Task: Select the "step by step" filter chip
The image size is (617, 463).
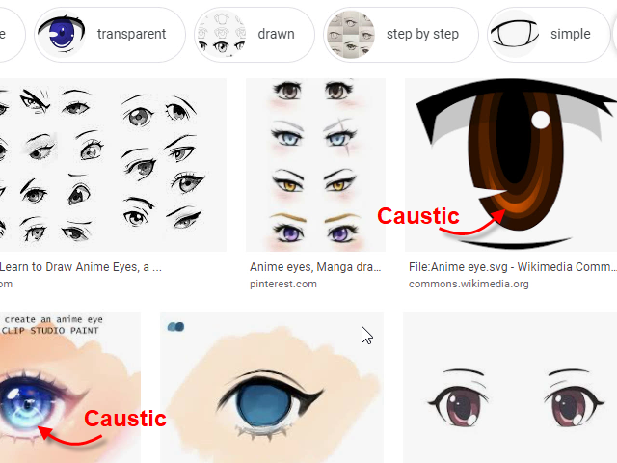Action: click(x=401, y=35)
